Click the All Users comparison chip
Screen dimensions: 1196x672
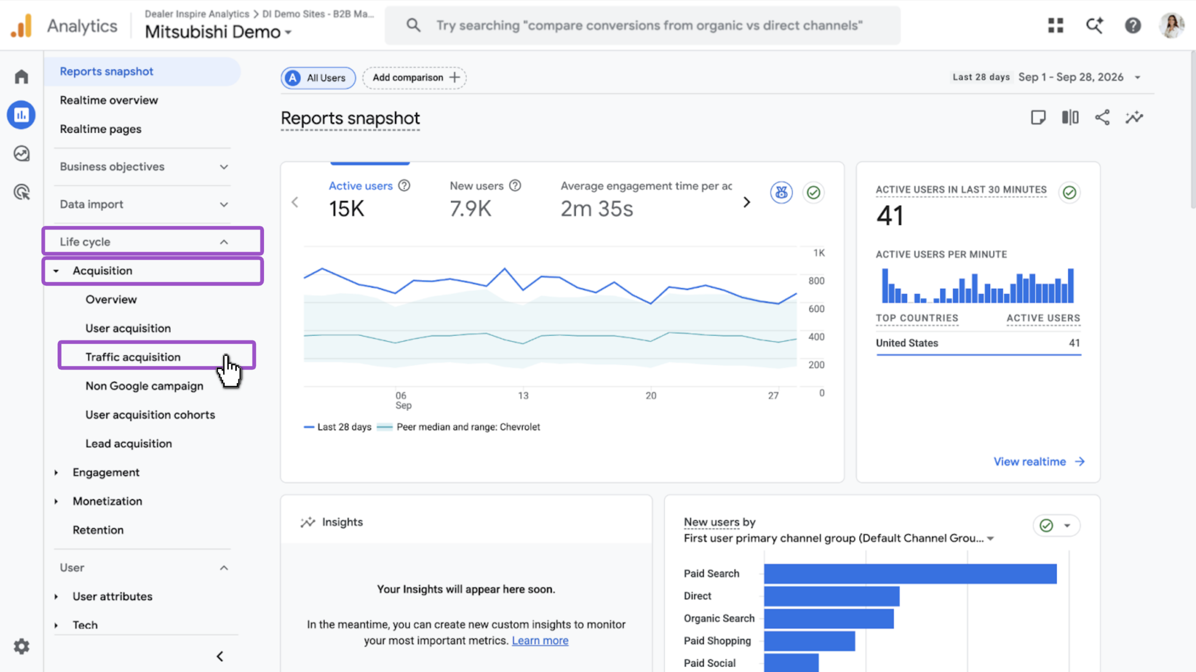click(x=318, y=78)
